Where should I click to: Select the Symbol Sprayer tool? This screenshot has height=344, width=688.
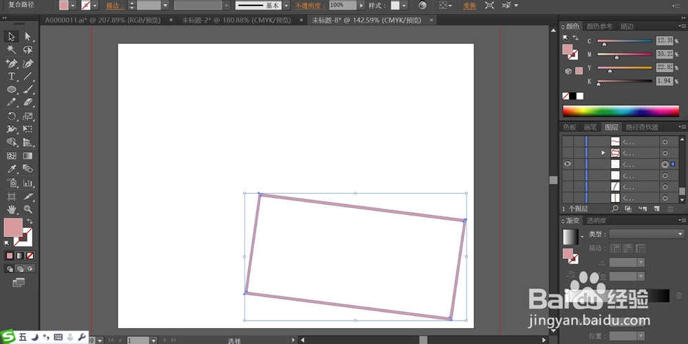click(12, 183)
